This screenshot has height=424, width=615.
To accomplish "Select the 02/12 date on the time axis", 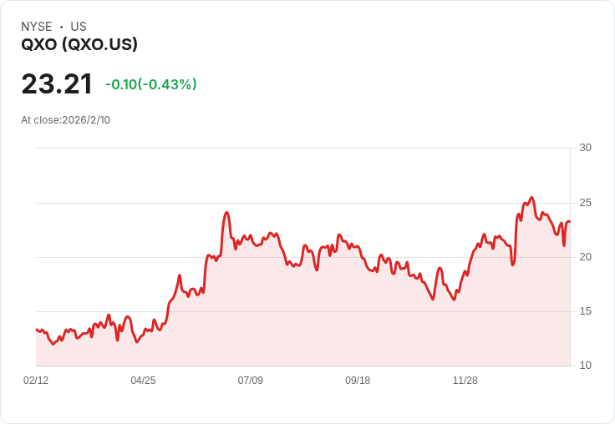I will coord(36,381).
